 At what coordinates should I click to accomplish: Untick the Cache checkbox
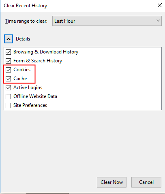8,79
